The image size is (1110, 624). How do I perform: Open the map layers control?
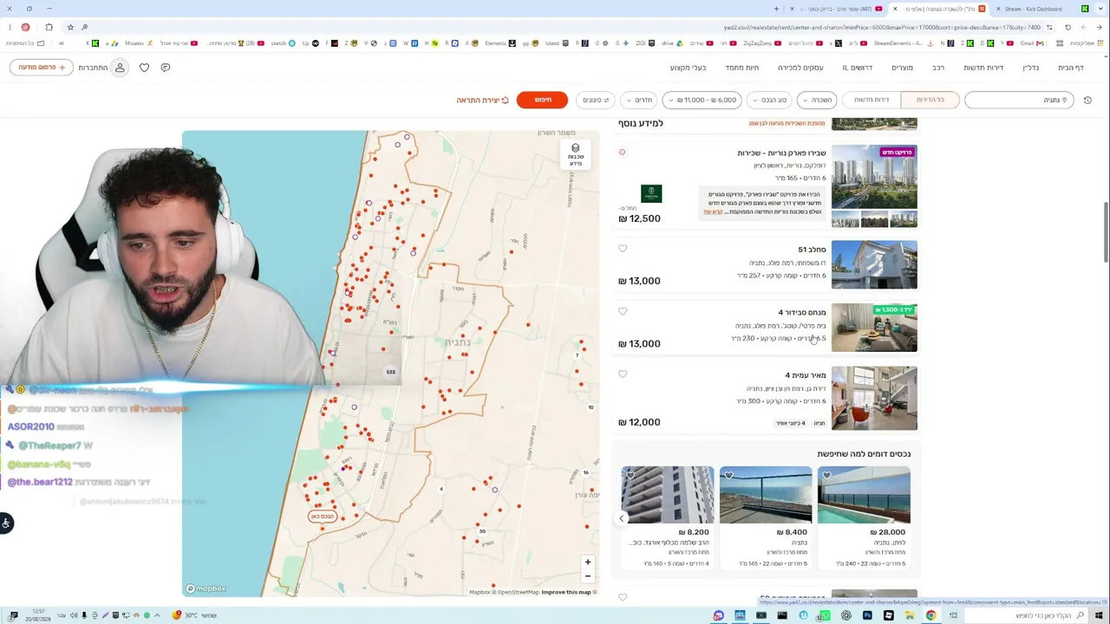pyautogui.click(x=575, y=153)
